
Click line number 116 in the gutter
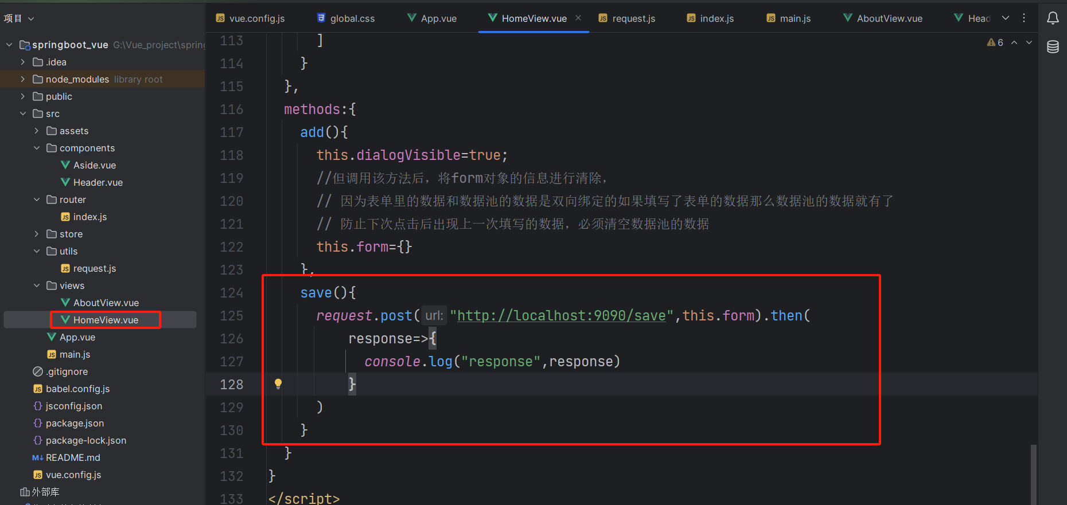tap(232, 109)
